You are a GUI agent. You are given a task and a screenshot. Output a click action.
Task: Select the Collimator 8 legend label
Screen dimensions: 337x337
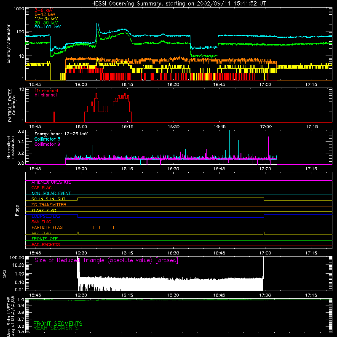pyautogui.click(x=47, y=139)
